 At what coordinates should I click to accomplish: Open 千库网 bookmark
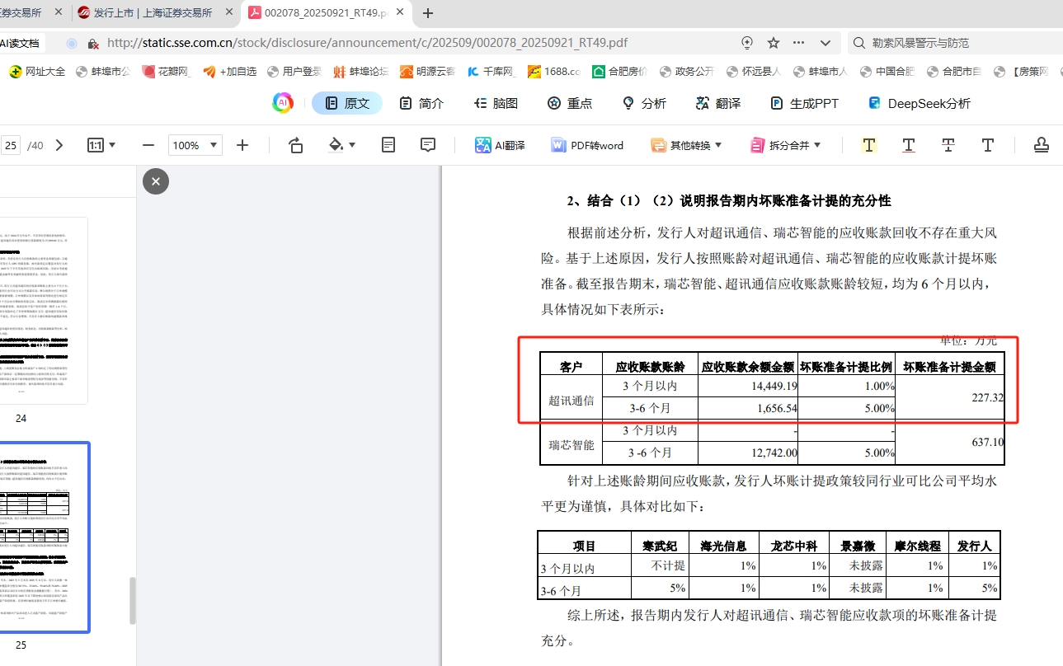pos(492,72)
